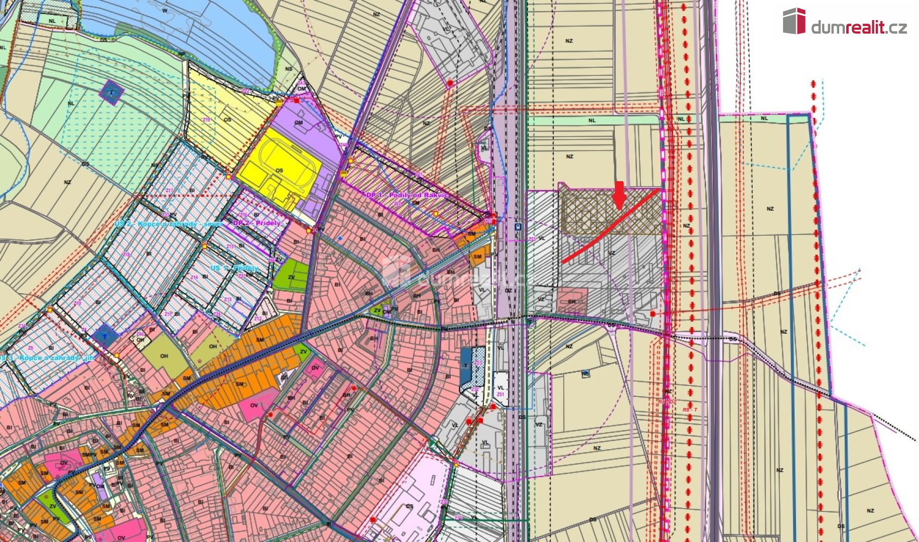Viewport: 919px width, 542px height.
Task: Open the dumrealit.cz website text link
Action: tap(859, 28)
